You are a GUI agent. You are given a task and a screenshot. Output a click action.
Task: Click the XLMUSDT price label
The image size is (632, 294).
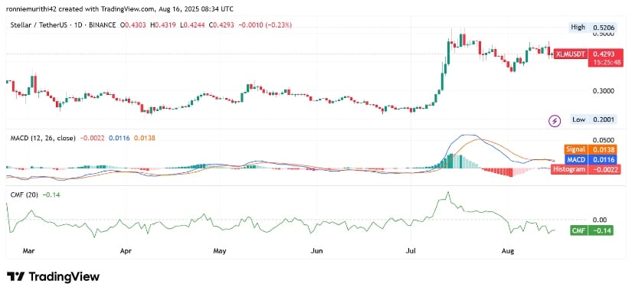pos(570,54)
